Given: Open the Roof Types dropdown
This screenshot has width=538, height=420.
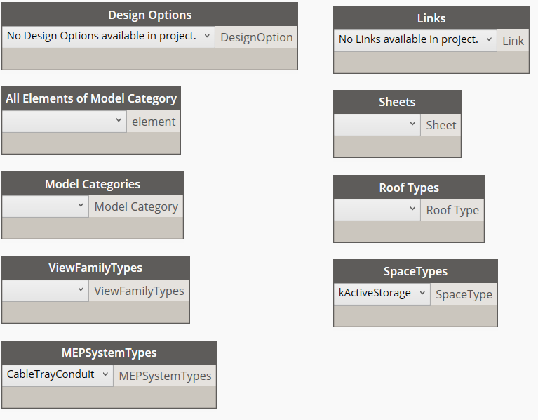Looking at the screenshot, I should (377, 209).
